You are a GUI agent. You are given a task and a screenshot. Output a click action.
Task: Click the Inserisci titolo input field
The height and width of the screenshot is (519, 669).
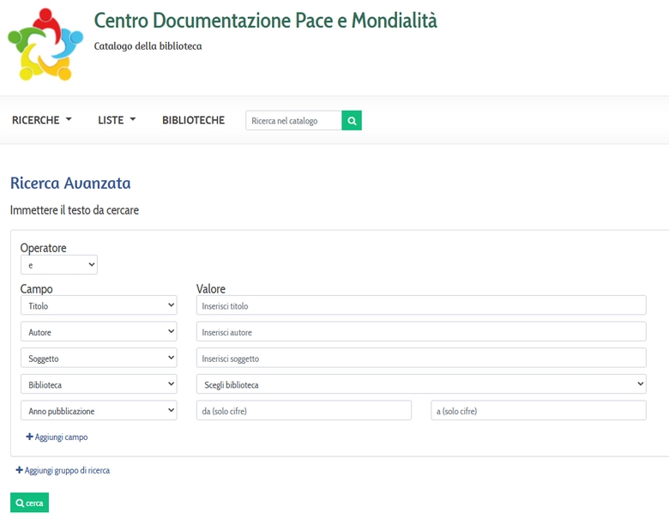[x=421, y=305]
